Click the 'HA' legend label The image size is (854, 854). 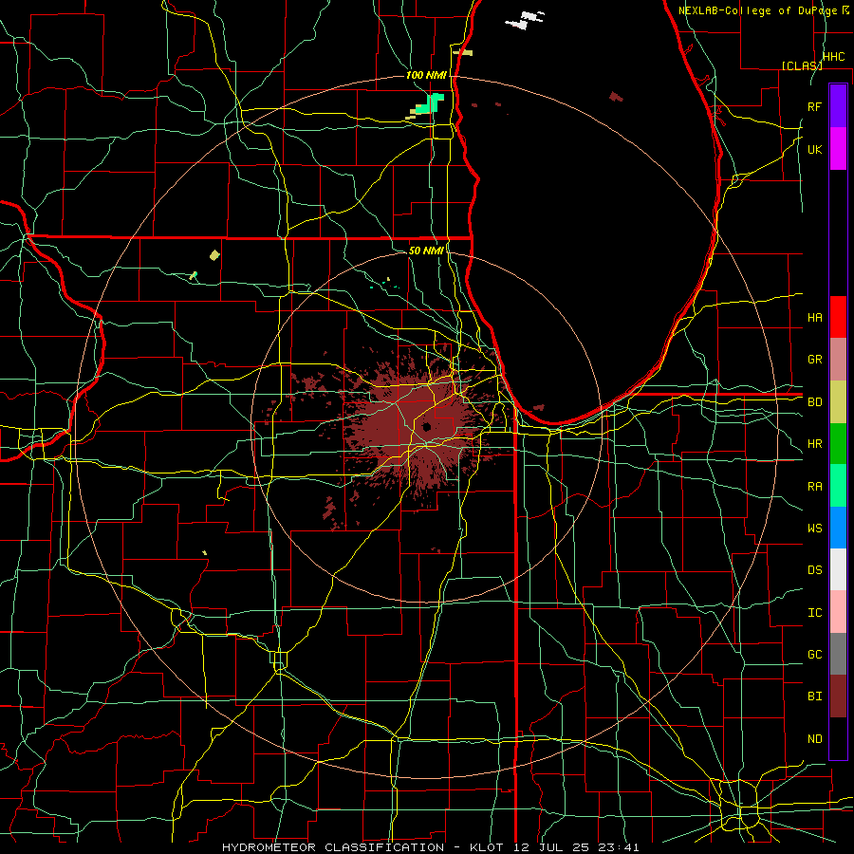(814, 317)
